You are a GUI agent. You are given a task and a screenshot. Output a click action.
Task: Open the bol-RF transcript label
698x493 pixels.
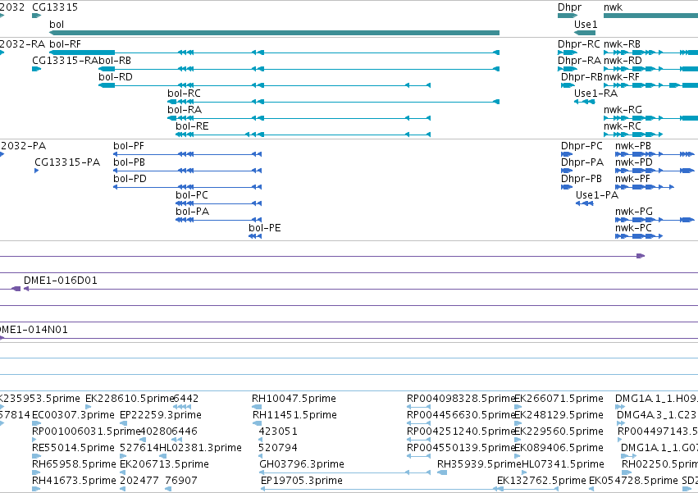pyautogui.click(x=65, y=44)
